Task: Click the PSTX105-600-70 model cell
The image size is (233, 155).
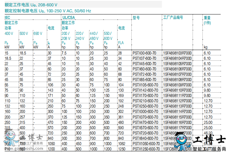Action: [x=145, y=85]
